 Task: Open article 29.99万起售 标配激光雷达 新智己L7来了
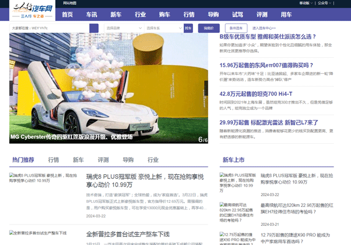coord(269,123)
